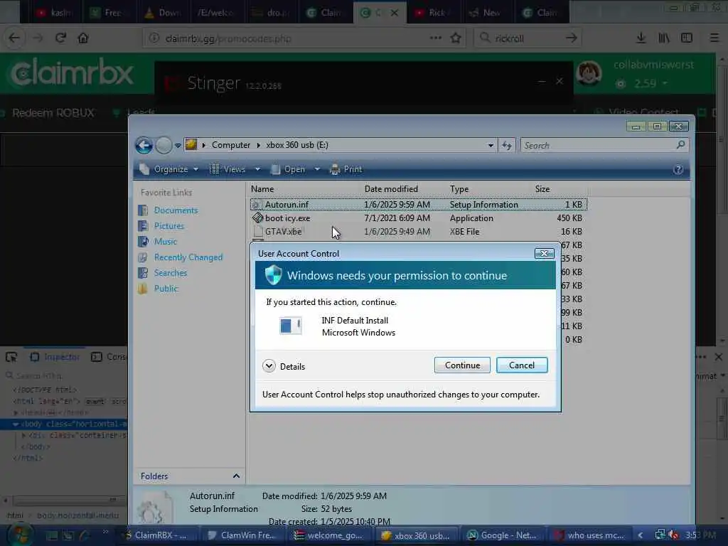Click the Explorer help icon
The width and height of the screenshot is (728, 546).
point(678,169)
